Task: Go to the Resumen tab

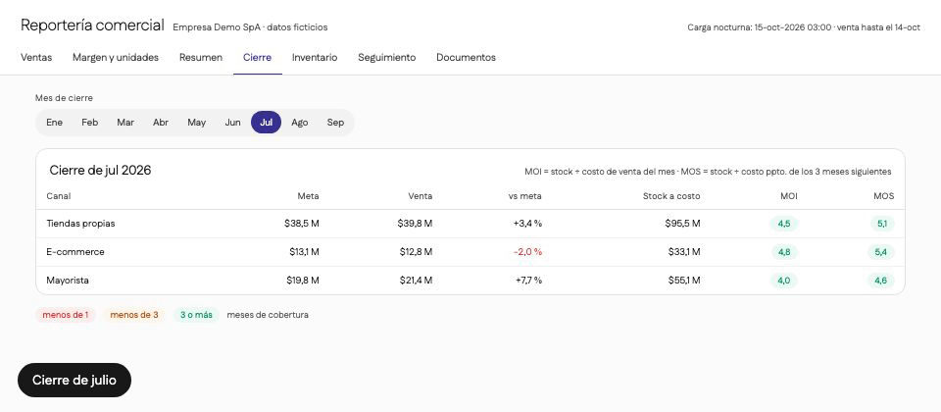Action: click(x=200, y=58)
